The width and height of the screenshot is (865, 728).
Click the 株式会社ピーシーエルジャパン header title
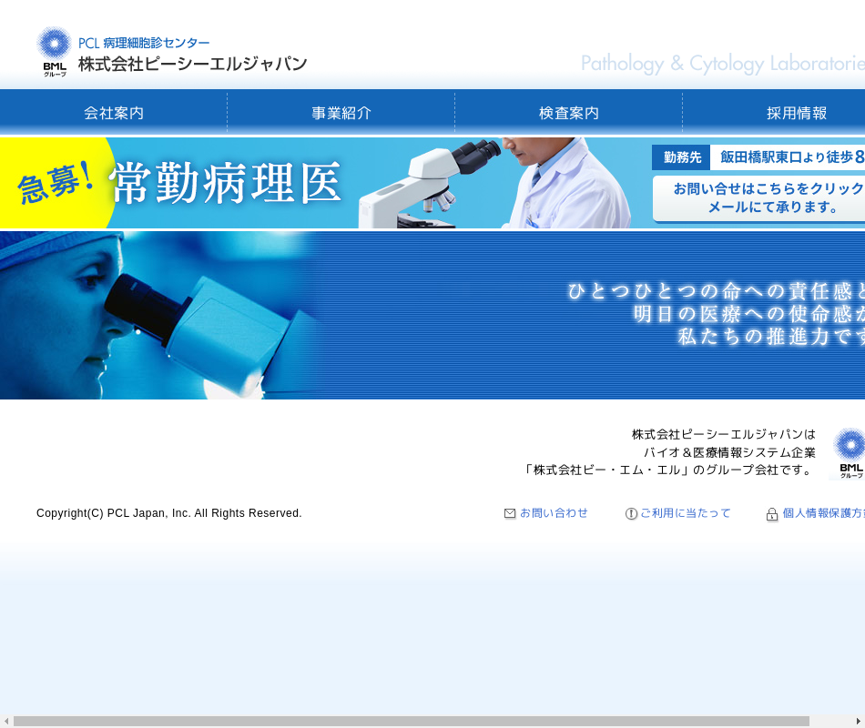pyautogui.click(x=192, y=65)
